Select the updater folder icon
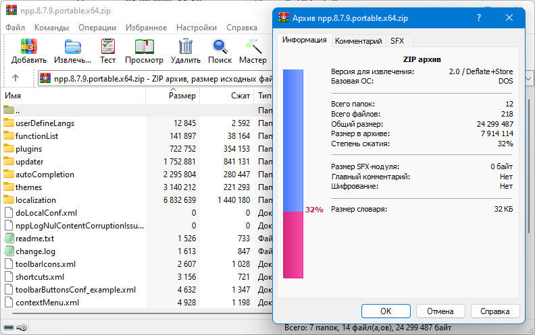 point(9,161)
